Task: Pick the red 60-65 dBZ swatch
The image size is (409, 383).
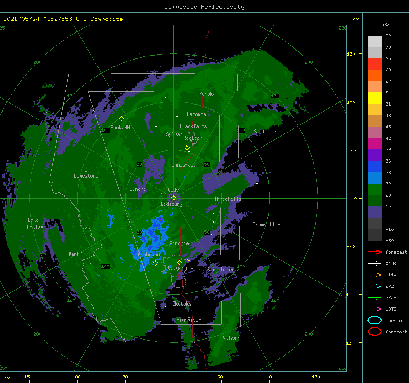Action: [x=374, y=64]
